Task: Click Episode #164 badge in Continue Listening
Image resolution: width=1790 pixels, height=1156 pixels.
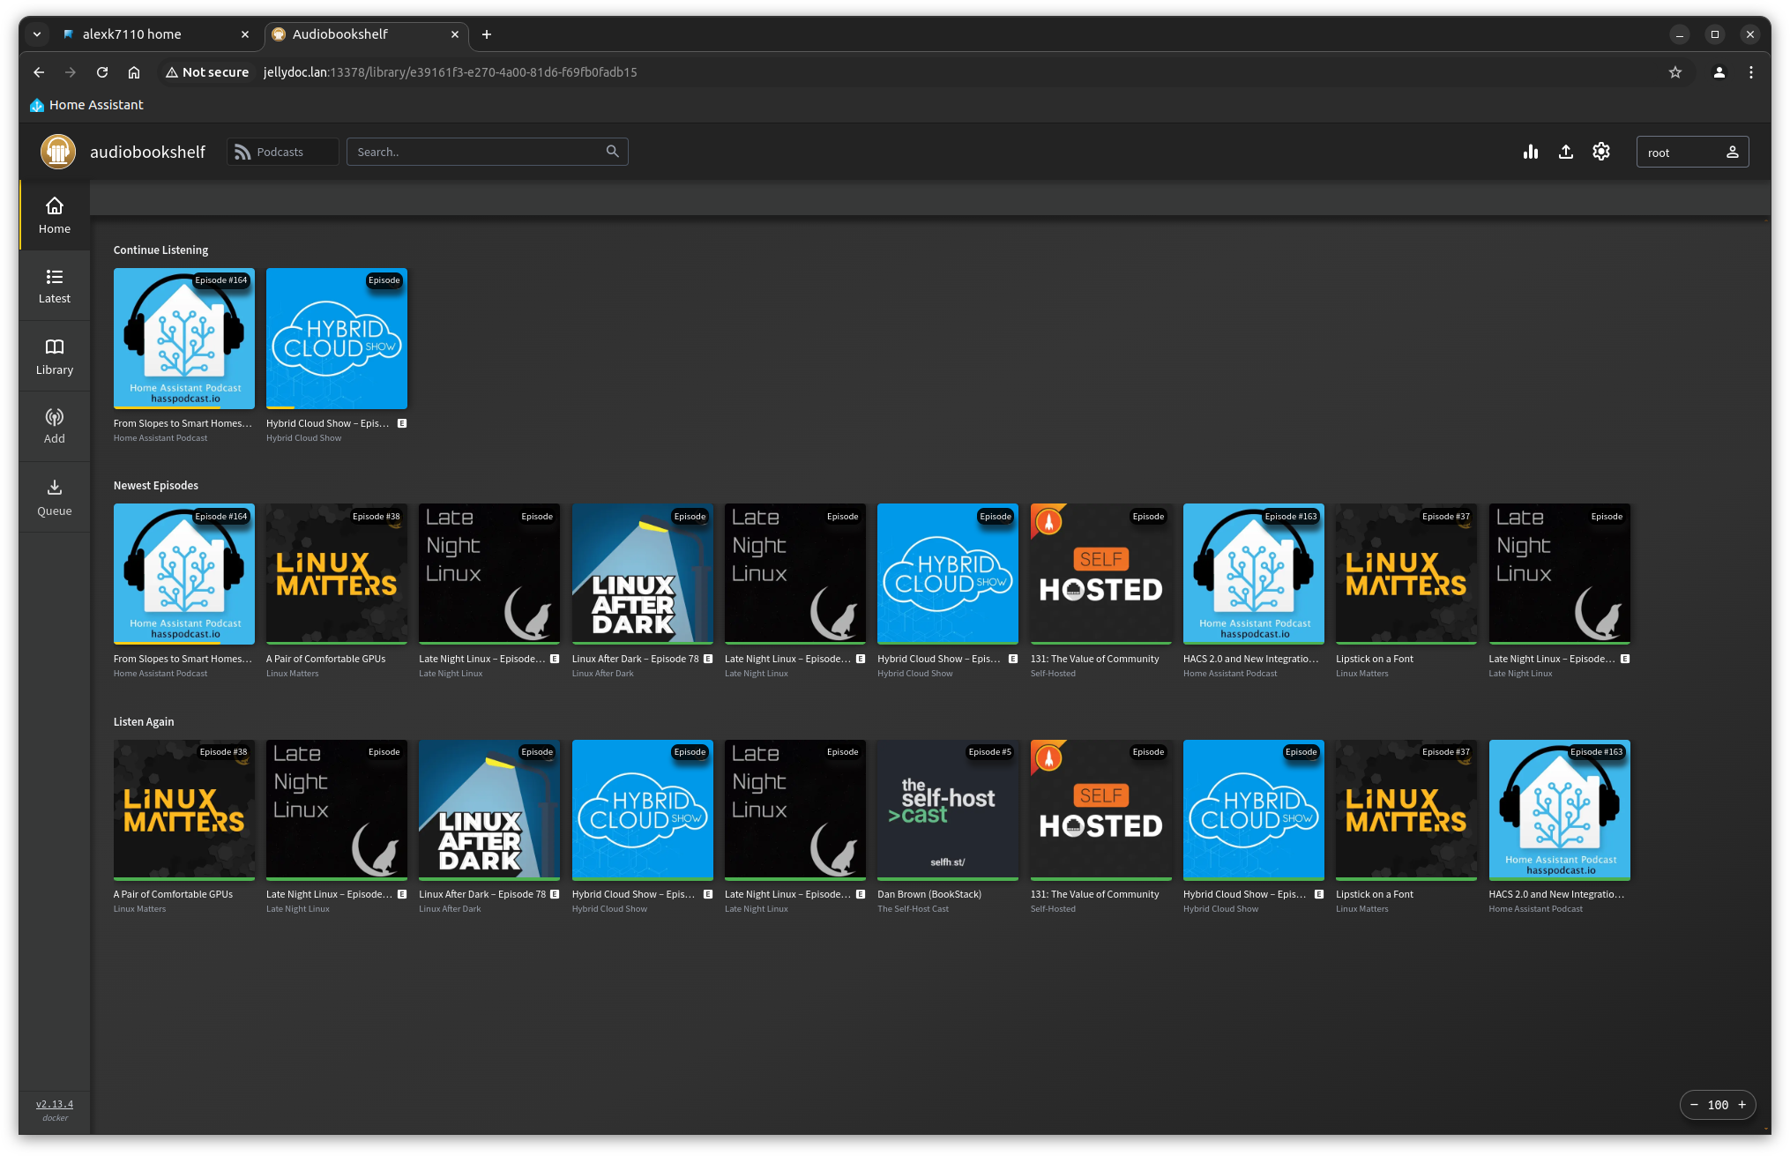Action: 221,280
